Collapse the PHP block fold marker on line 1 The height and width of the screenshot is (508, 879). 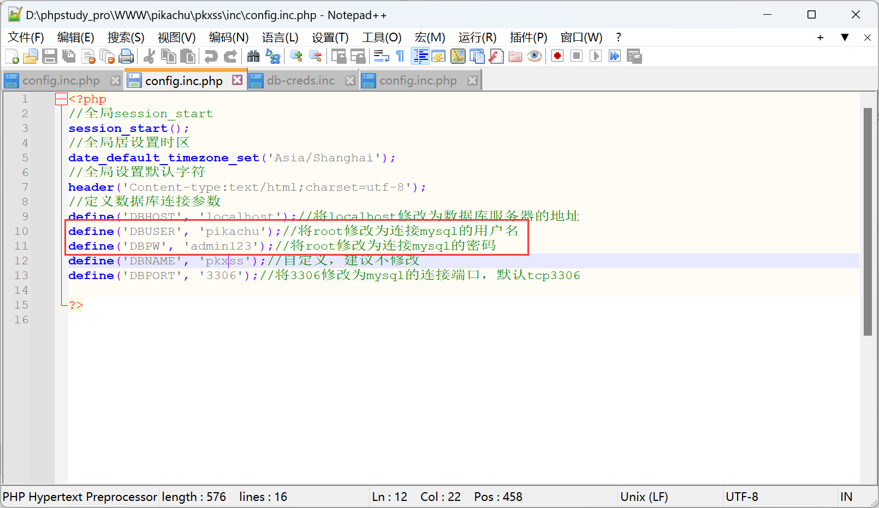coord(61,99)
